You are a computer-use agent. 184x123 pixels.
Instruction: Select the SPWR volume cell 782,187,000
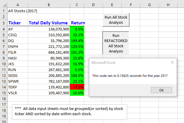tap(49, 81)
